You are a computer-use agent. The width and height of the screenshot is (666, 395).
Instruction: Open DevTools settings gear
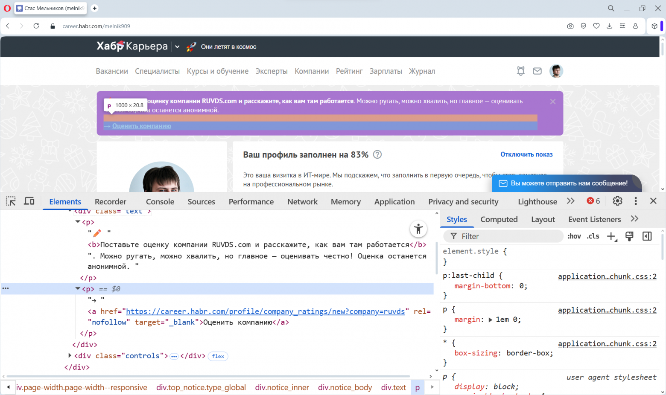(x=617, y=201)
